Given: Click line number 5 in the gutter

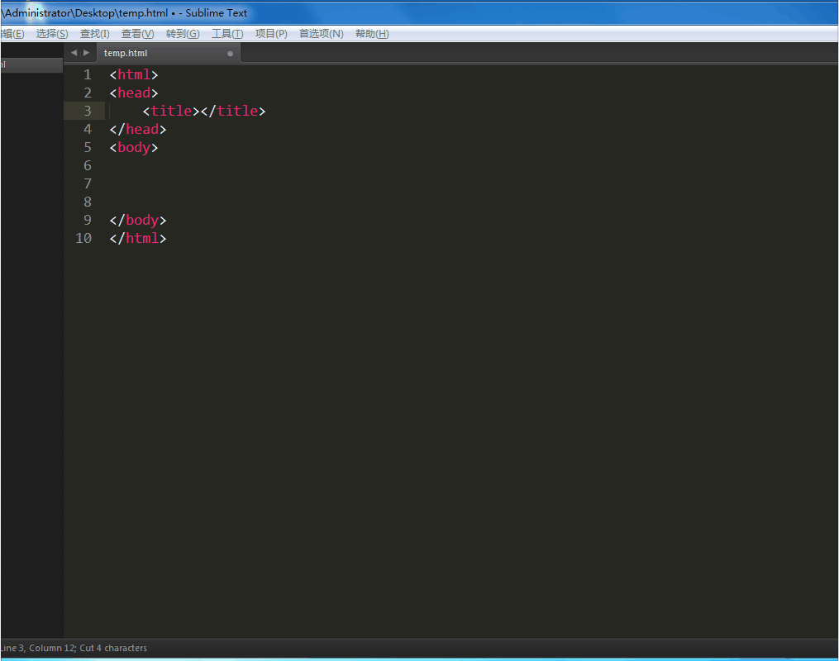Looking at the screenshot, I should point(88,148).
